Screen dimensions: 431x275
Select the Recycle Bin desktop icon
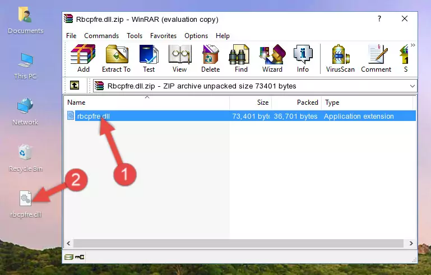pos(26,159)
